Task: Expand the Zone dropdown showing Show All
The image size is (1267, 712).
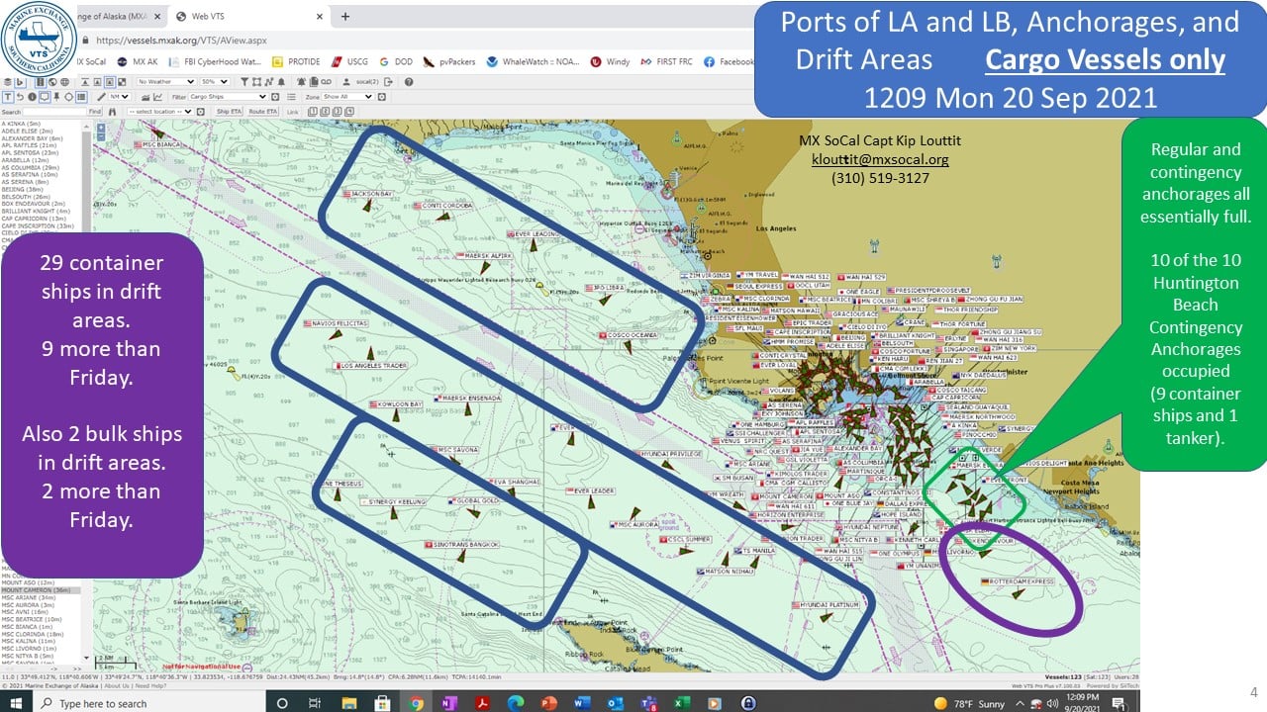Action: point(346,95)
